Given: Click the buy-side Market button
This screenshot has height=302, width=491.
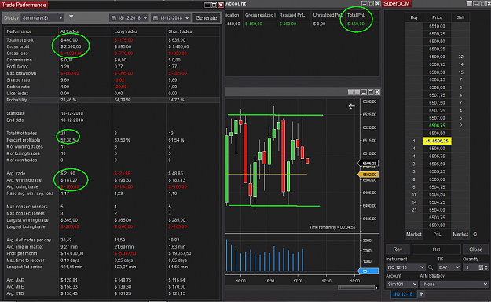Looking at the screenshot, I should coord(414,234).
